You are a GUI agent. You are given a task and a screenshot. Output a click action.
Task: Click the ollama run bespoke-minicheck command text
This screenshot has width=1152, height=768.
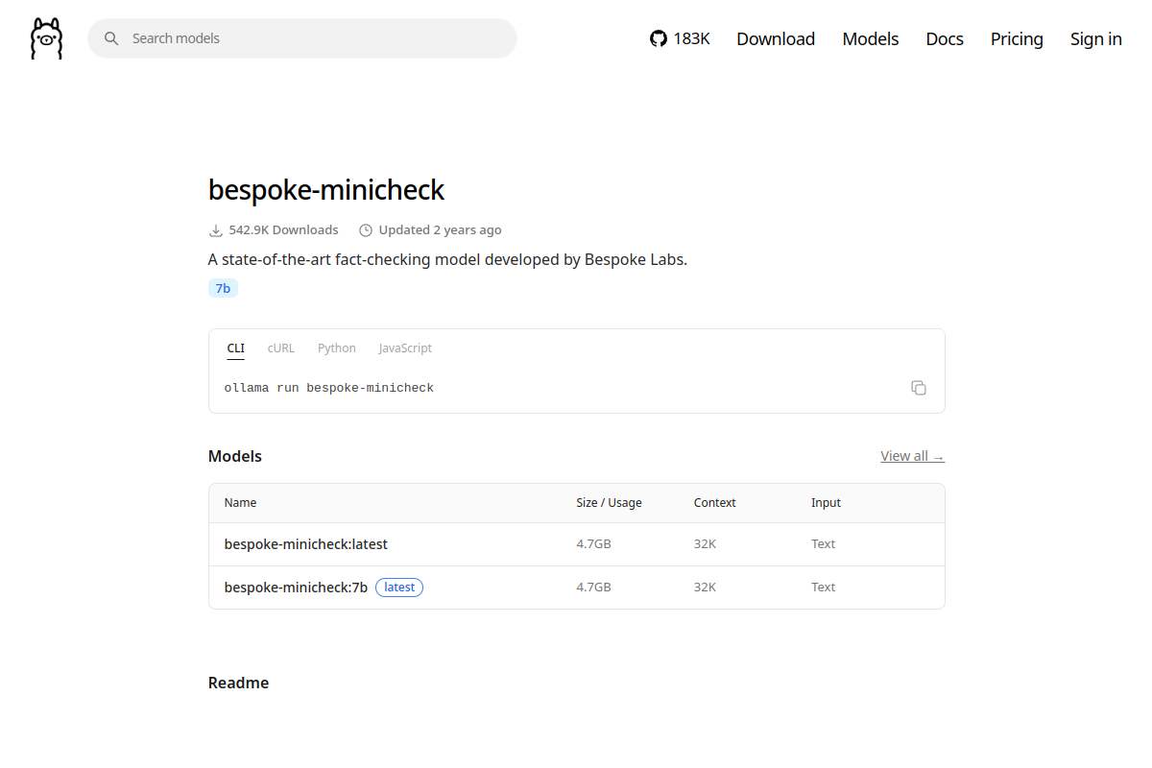[x=329, y=388]
